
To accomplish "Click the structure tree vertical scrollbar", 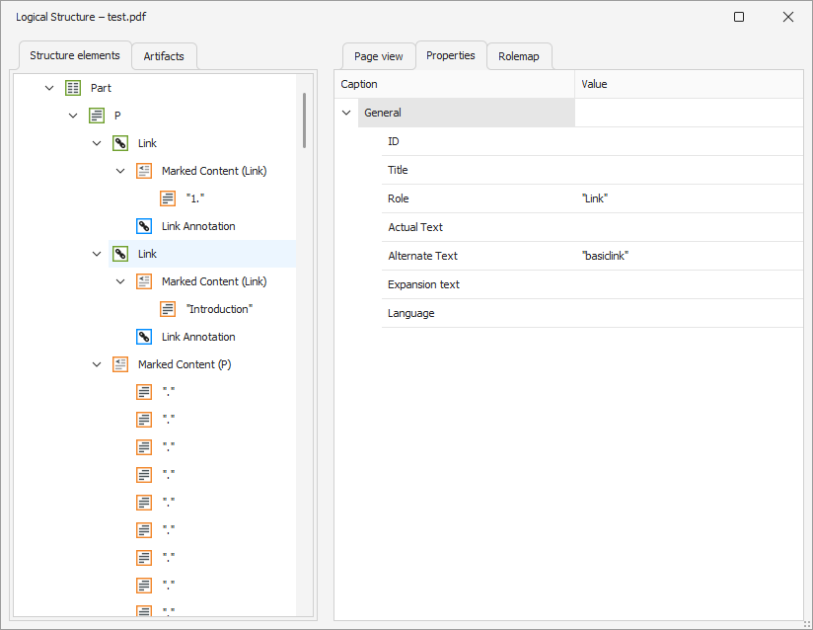I will click(304, 120).
